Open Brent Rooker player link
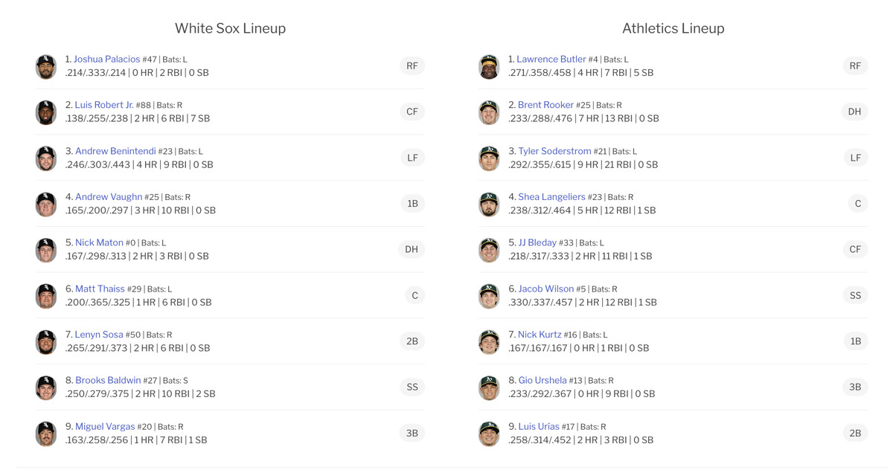Viewport: 893px width, 470px height. click(545, 105)
